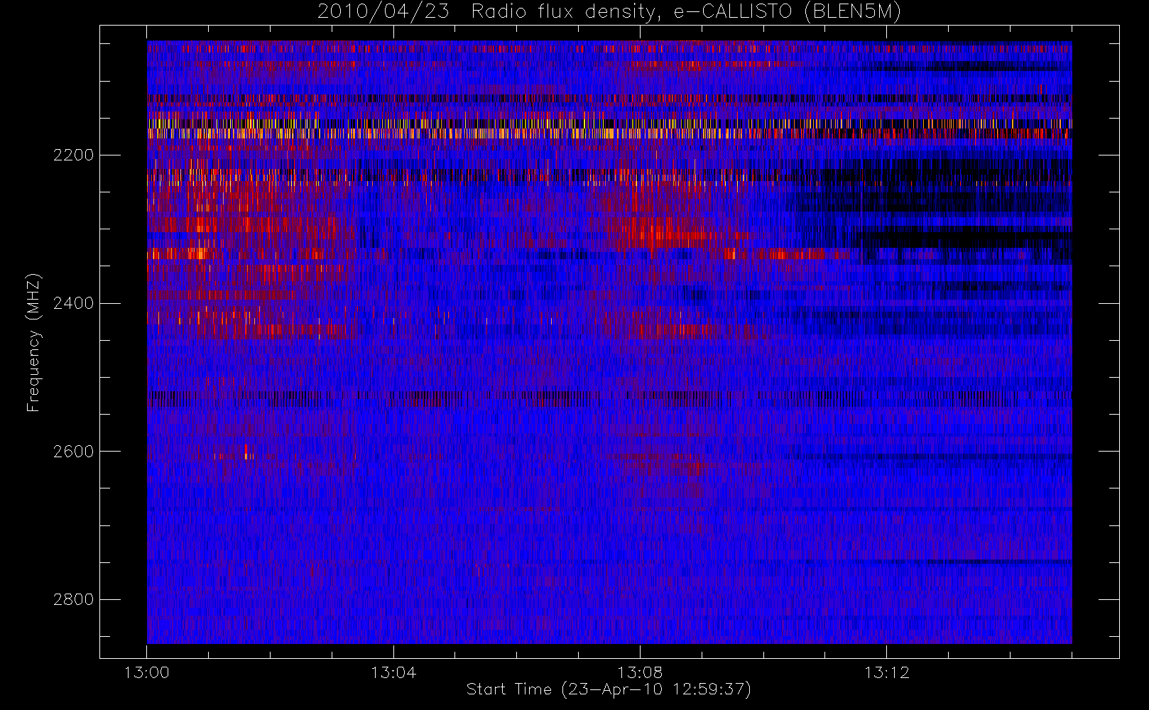Screen dimensions: 1149x710
Task: Click the 2400 frequency tick label
Action: (x=73, y=303)
